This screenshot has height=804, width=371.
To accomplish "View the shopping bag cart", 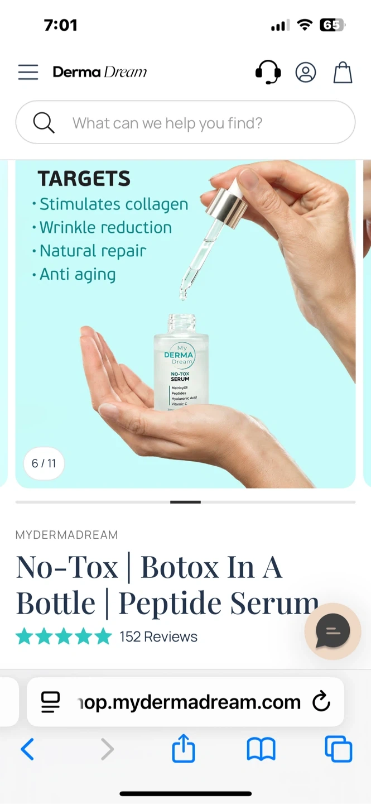I will point(343,72).
